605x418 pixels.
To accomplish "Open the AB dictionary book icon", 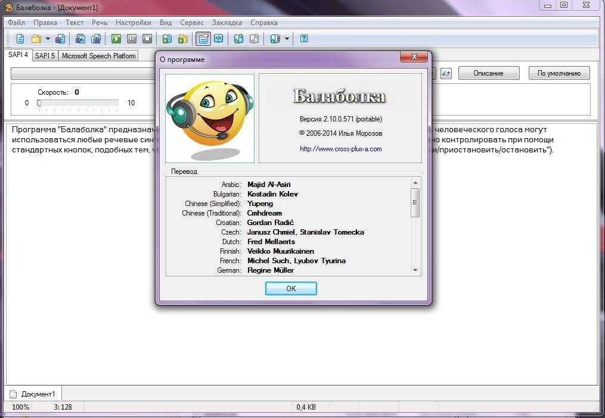I will point(218,39).
